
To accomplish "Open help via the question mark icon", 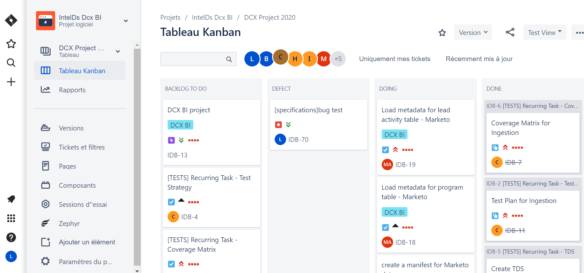I will coord(11,237).
